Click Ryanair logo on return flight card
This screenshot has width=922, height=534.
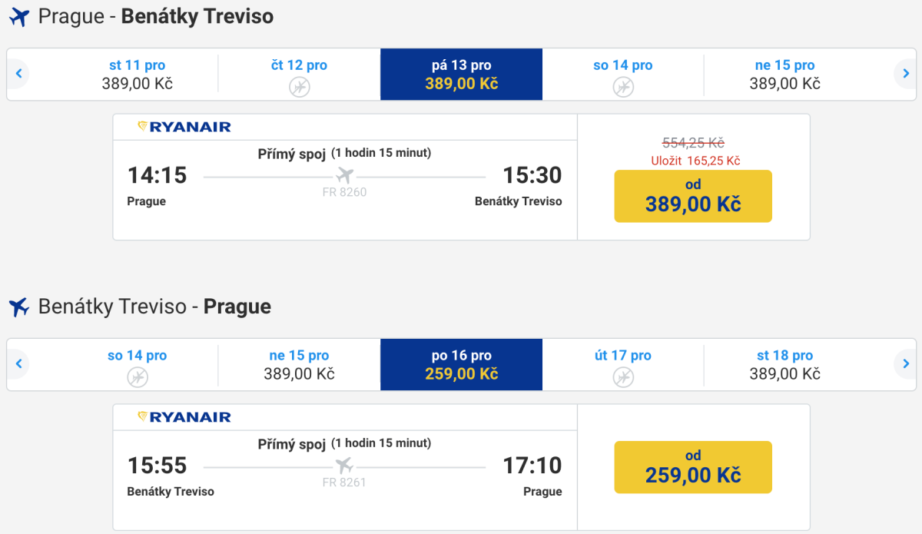coord(184,417)
